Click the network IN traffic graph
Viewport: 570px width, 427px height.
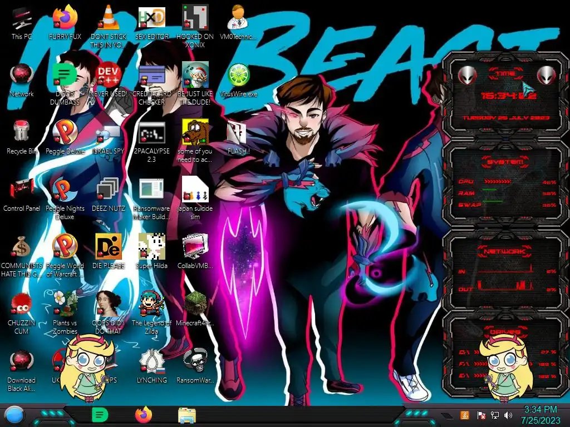click(505, 269)
